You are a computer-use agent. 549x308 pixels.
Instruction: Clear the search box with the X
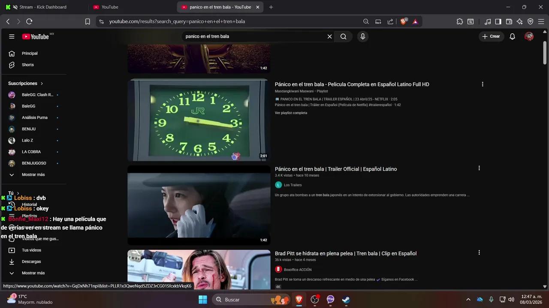click(329, 36)
